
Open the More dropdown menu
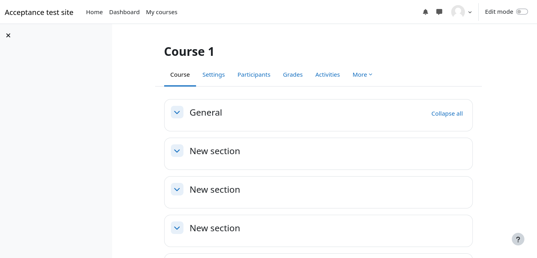click(362, 75)
